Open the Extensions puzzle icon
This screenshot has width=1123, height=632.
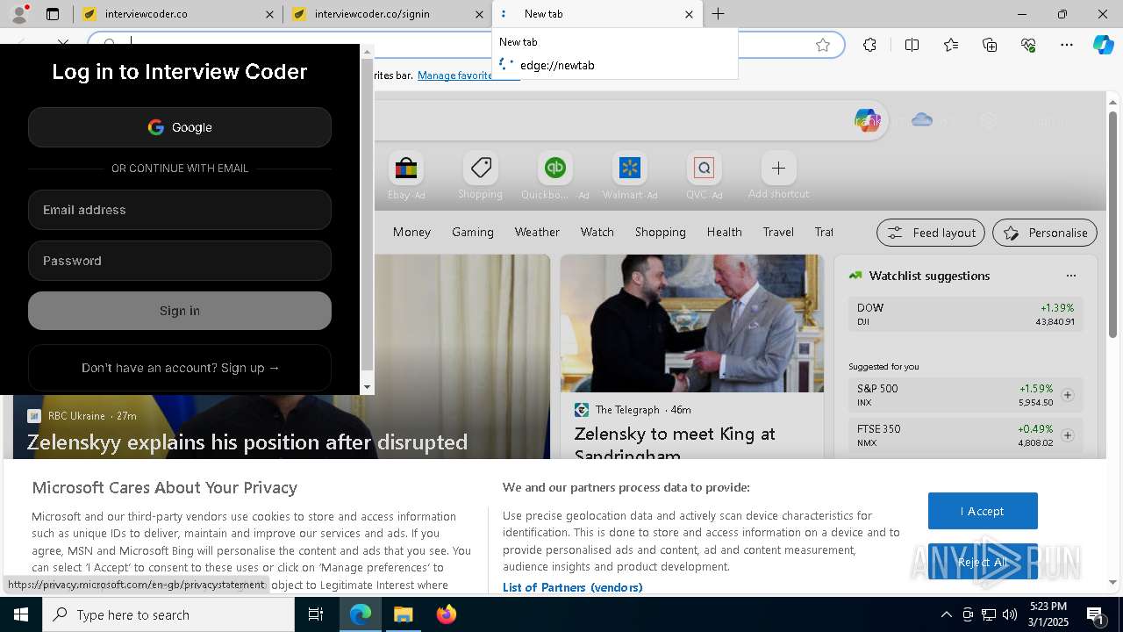pyautogui.click(x=869, y=45)
